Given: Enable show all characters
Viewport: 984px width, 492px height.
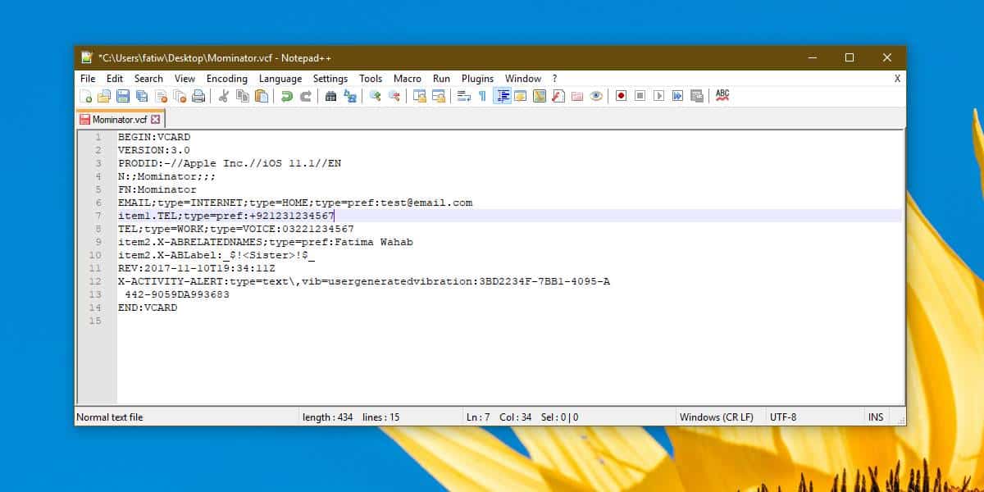Looking at the screenshot, I should coord(480,96).
